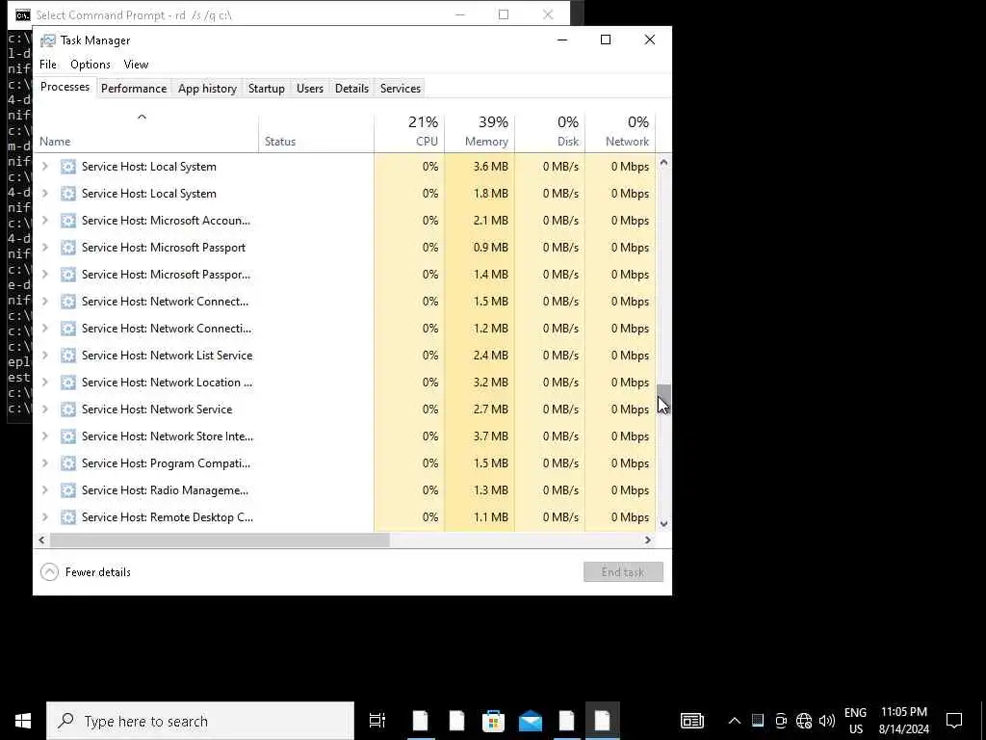986x740 pixels.
Task: Switch to the Performance tab
Action: coord(134,89)
